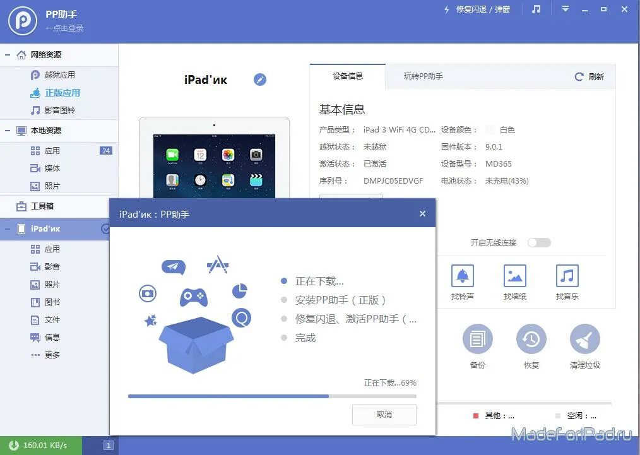Close the iPad'ик : PP助手 dialog
The height and width of the screenshot is (455, 640).
[x=422, y=214]
